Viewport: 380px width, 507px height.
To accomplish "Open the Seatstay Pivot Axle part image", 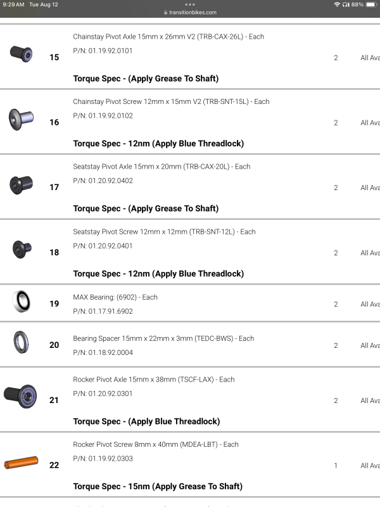I will (22, 184).
